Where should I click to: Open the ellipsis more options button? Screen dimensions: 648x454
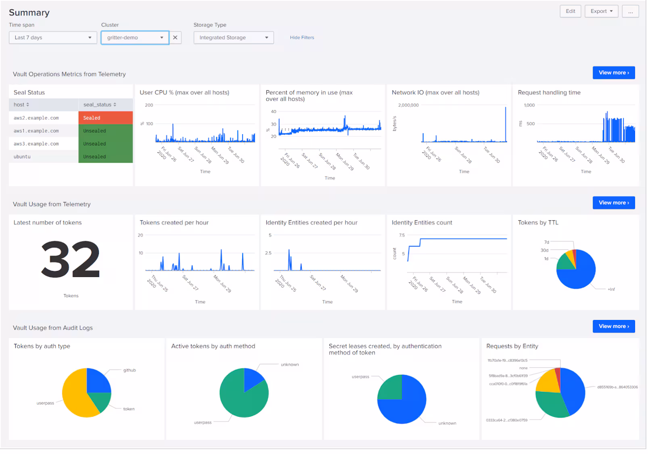tap(630, 11)
